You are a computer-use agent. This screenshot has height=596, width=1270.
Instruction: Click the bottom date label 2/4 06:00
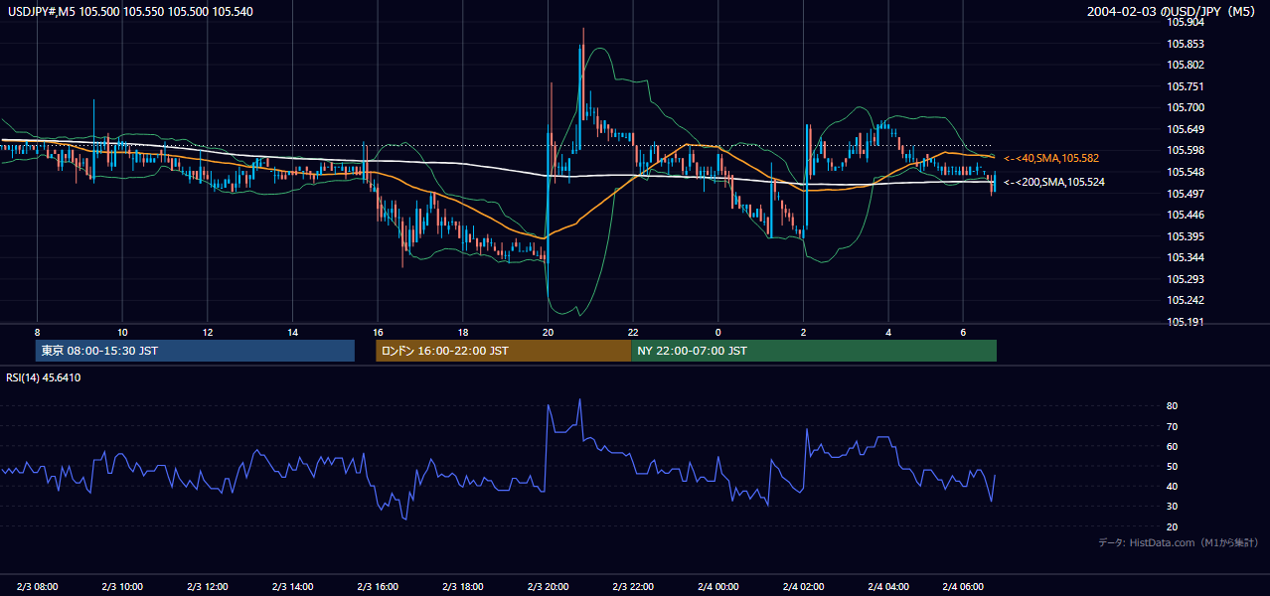click(x=964, y=586)
